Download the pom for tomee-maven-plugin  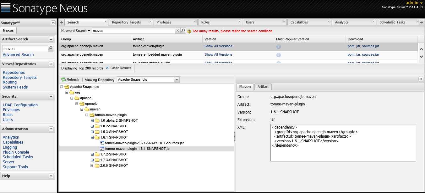351,46
